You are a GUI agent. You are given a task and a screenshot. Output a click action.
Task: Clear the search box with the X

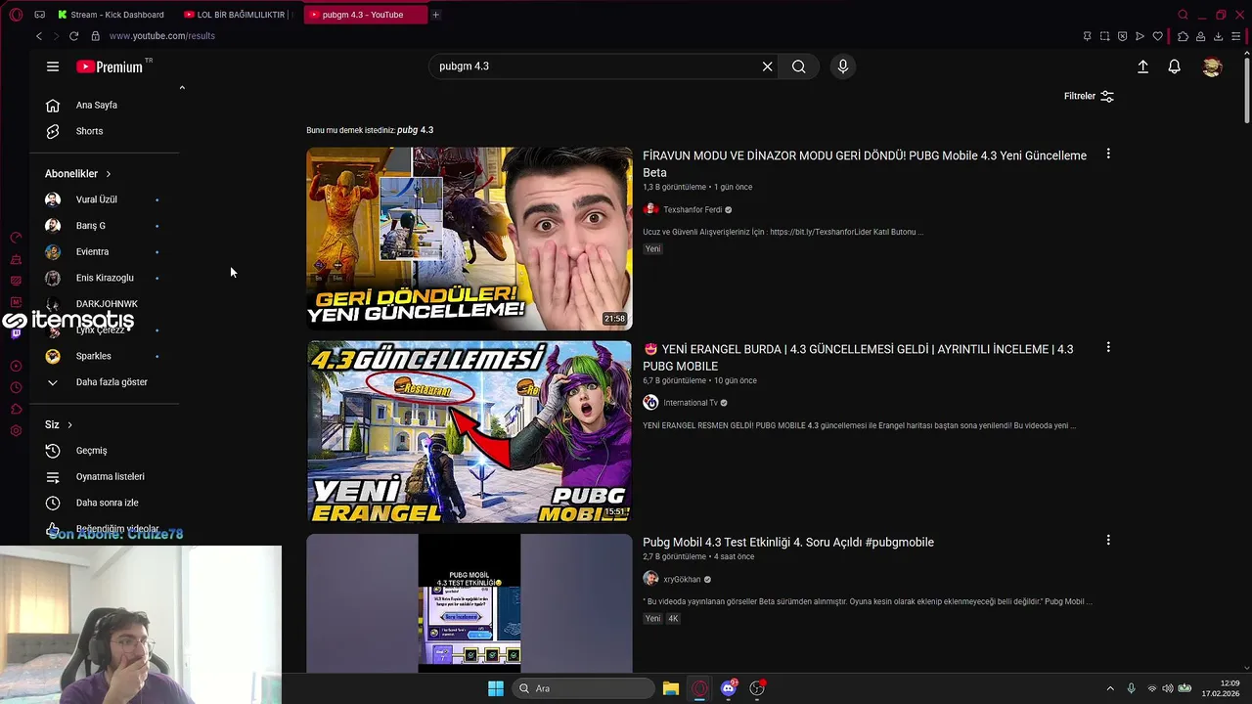(767, 66)
